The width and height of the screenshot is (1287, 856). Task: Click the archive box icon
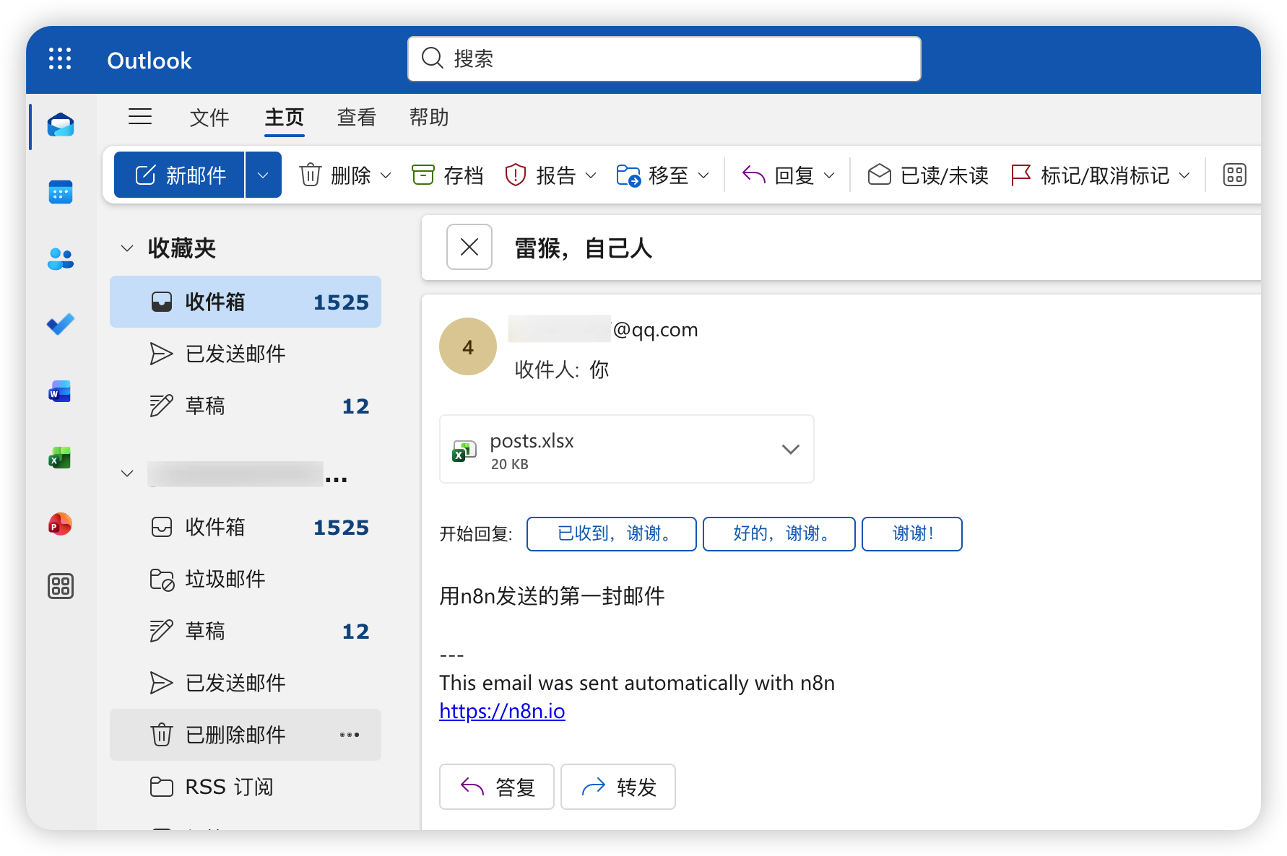(x=422, y=175)
